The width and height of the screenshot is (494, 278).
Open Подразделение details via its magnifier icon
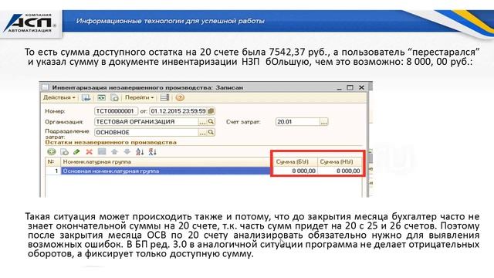(211, 132)
